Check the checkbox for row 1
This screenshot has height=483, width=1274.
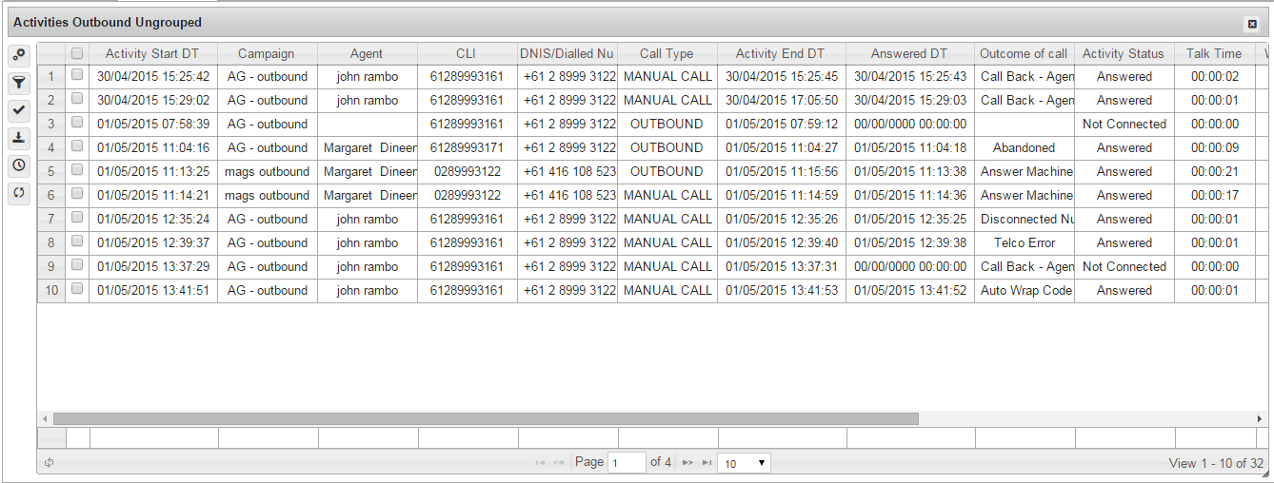coord(77,75)
